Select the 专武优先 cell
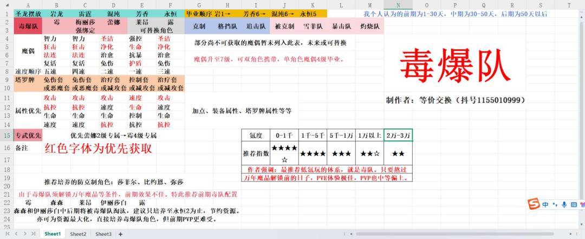This screenshot has height=239, width=585. pos(28,135)
